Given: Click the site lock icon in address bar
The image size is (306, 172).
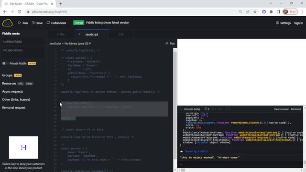Looking at the screenshot, I should [x=28, y=11].
